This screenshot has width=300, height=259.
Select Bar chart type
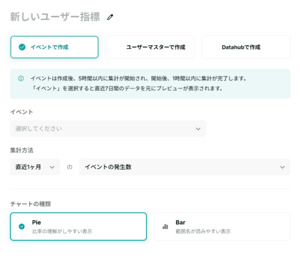pos(222,226)
